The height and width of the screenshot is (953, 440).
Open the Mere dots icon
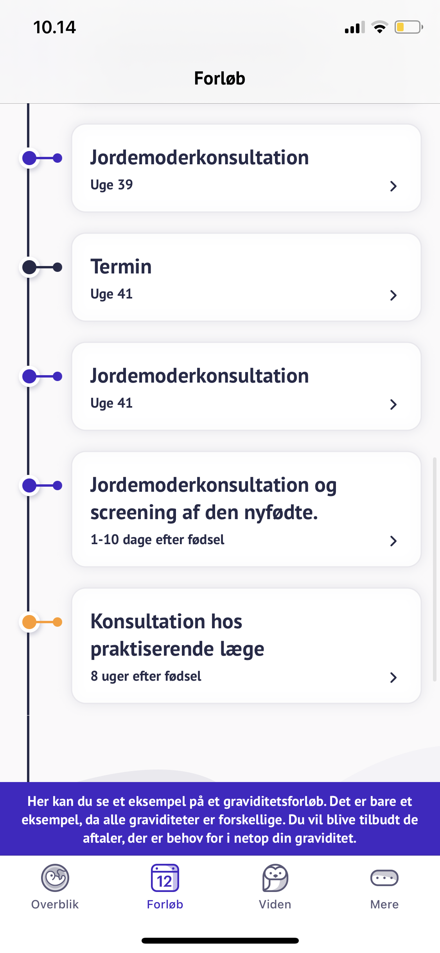click(384, 877)
